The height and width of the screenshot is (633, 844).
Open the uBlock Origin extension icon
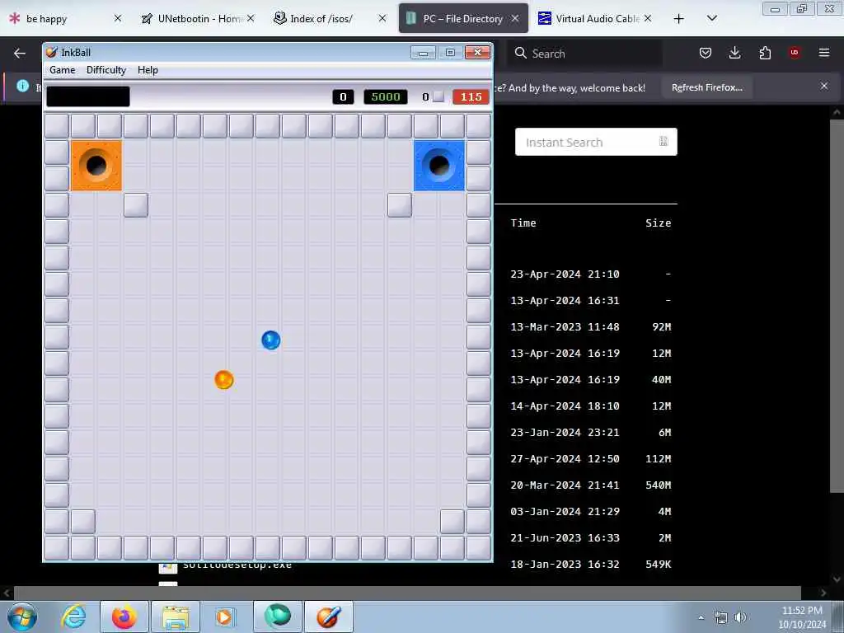795,53
